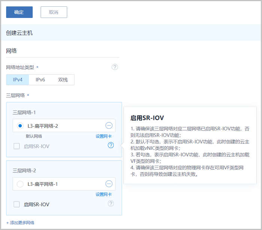Viewport: 262px width, 230px height.
Task: Remove L3-扁平网络-1 using its minus icon
Action: tap(109, 184)
